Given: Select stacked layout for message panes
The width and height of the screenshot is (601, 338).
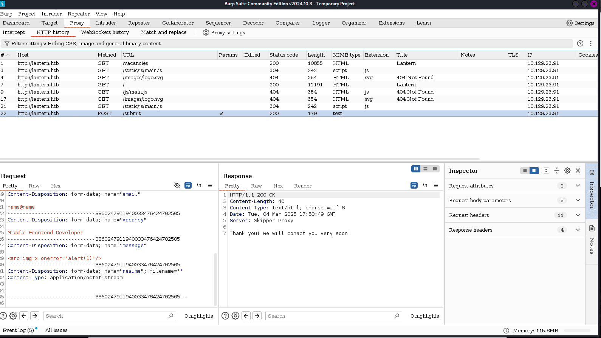Looking at the screenshot, I should point(425,169).
